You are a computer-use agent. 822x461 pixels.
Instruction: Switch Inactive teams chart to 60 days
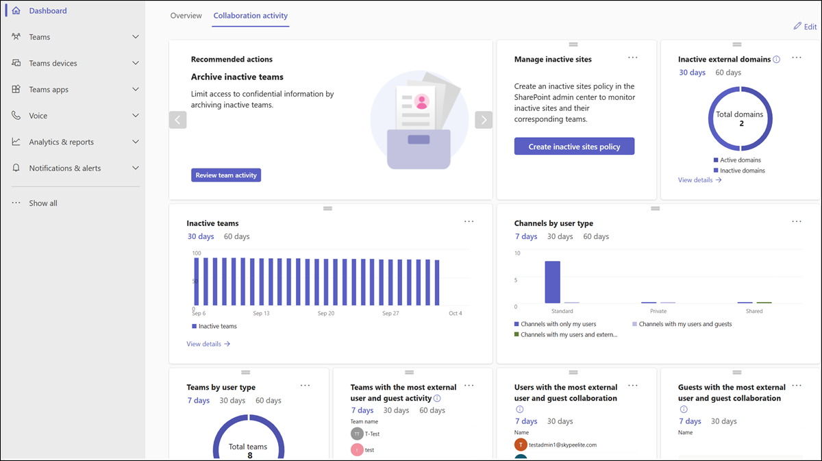pos(236,236)
